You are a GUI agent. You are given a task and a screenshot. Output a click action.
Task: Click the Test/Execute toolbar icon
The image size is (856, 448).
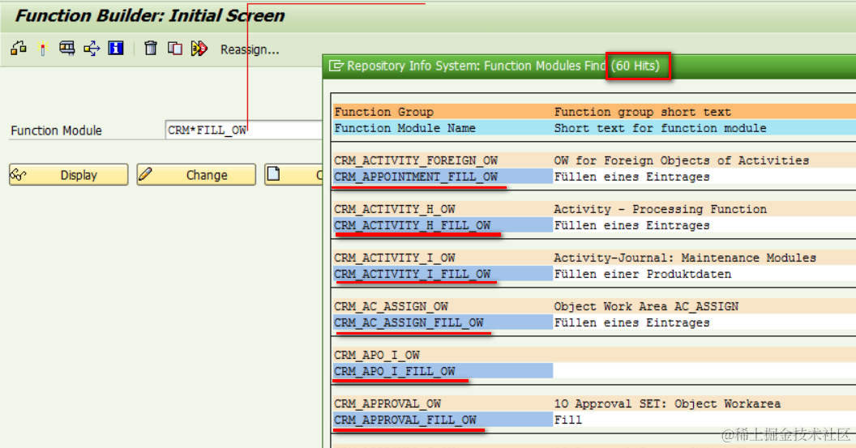coord(66,49)
